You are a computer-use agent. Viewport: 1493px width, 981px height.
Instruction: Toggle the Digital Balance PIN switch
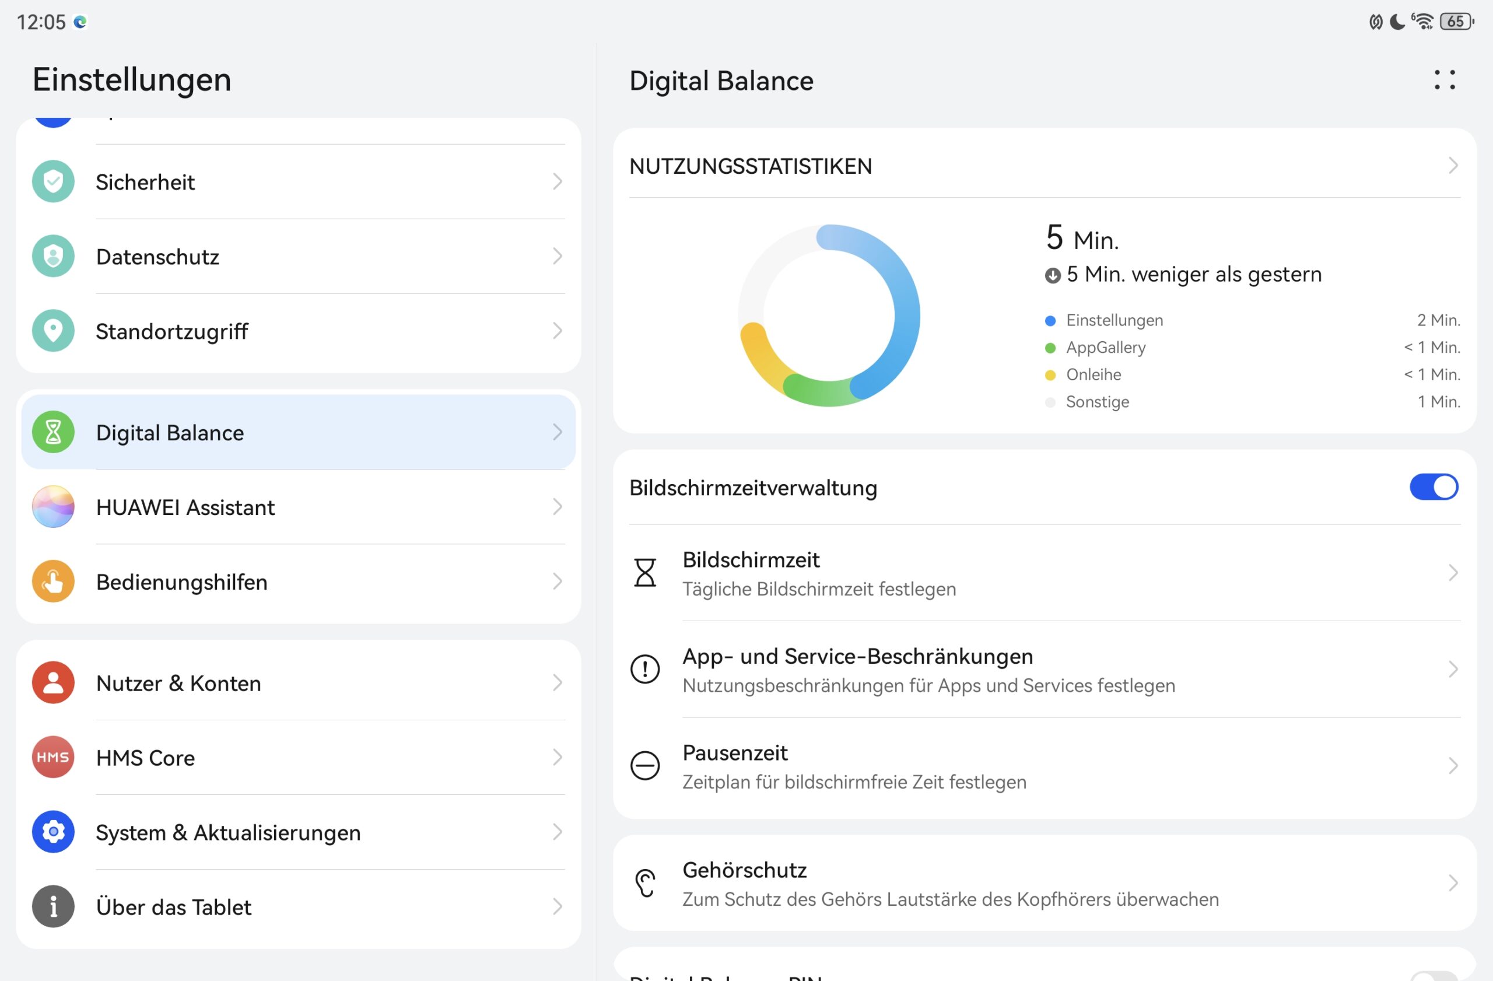pos(1434,976)
